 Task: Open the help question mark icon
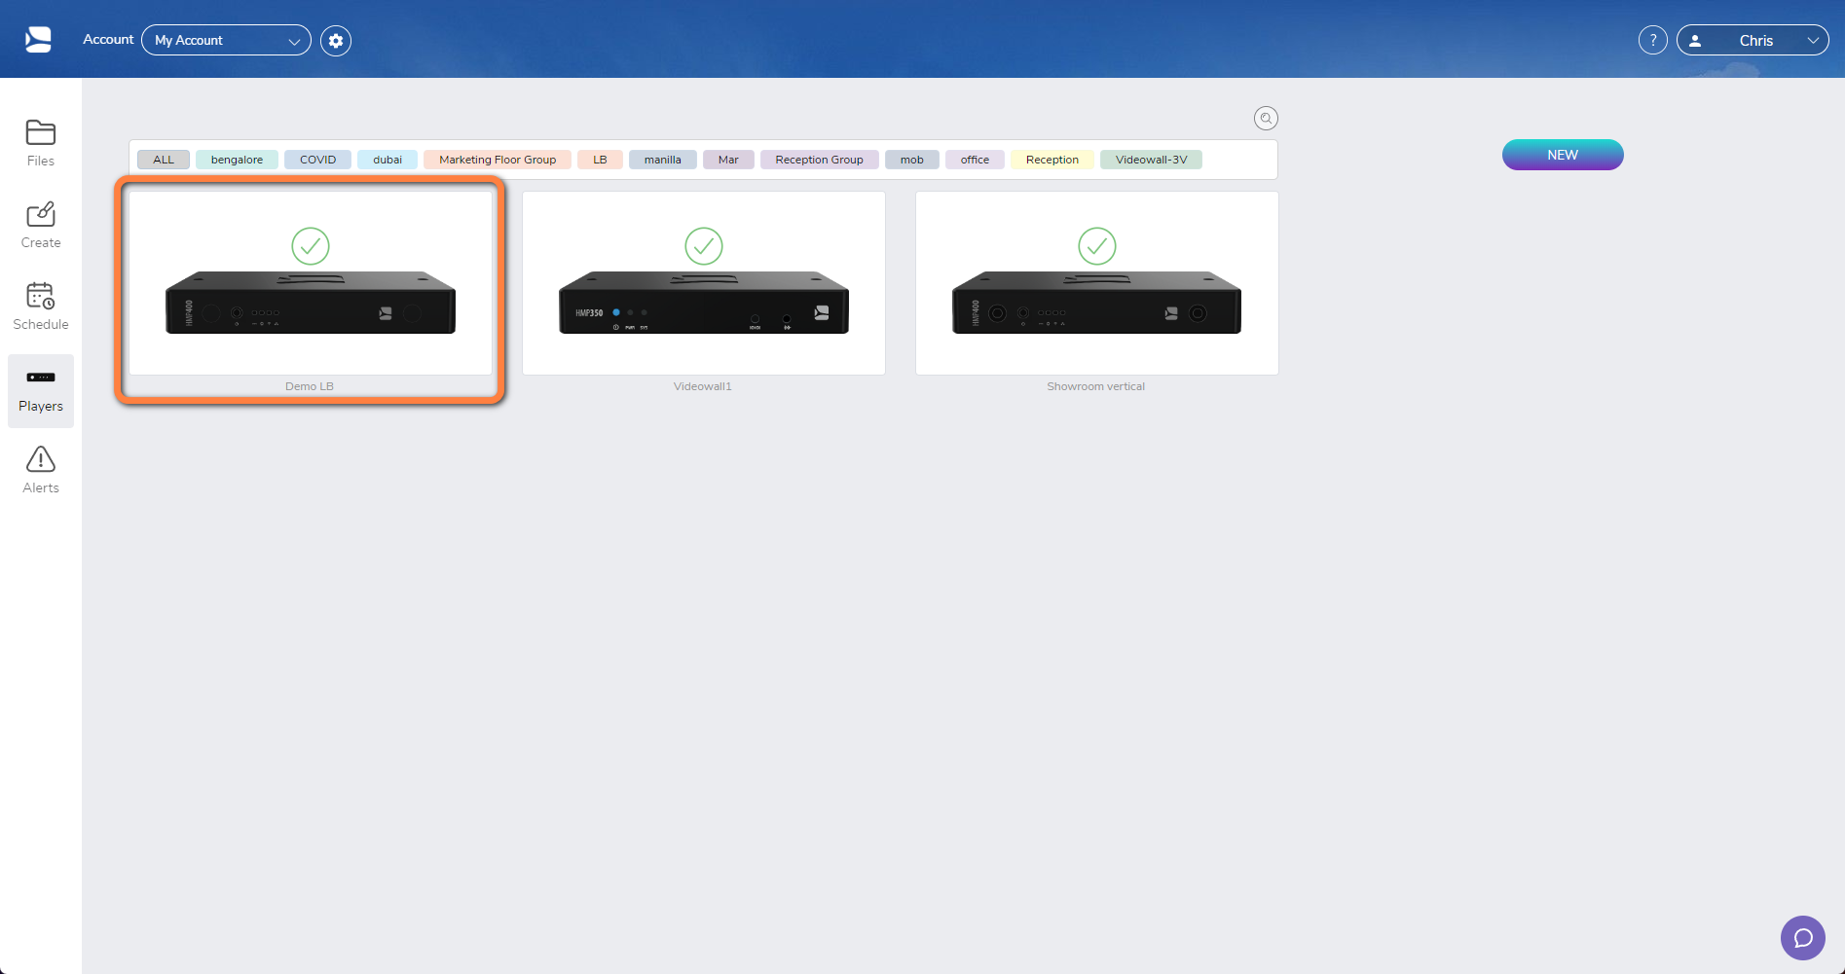[x=1652, y=41]
